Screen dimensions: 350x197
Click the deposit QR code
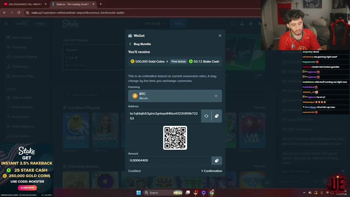tap(175, 138)
